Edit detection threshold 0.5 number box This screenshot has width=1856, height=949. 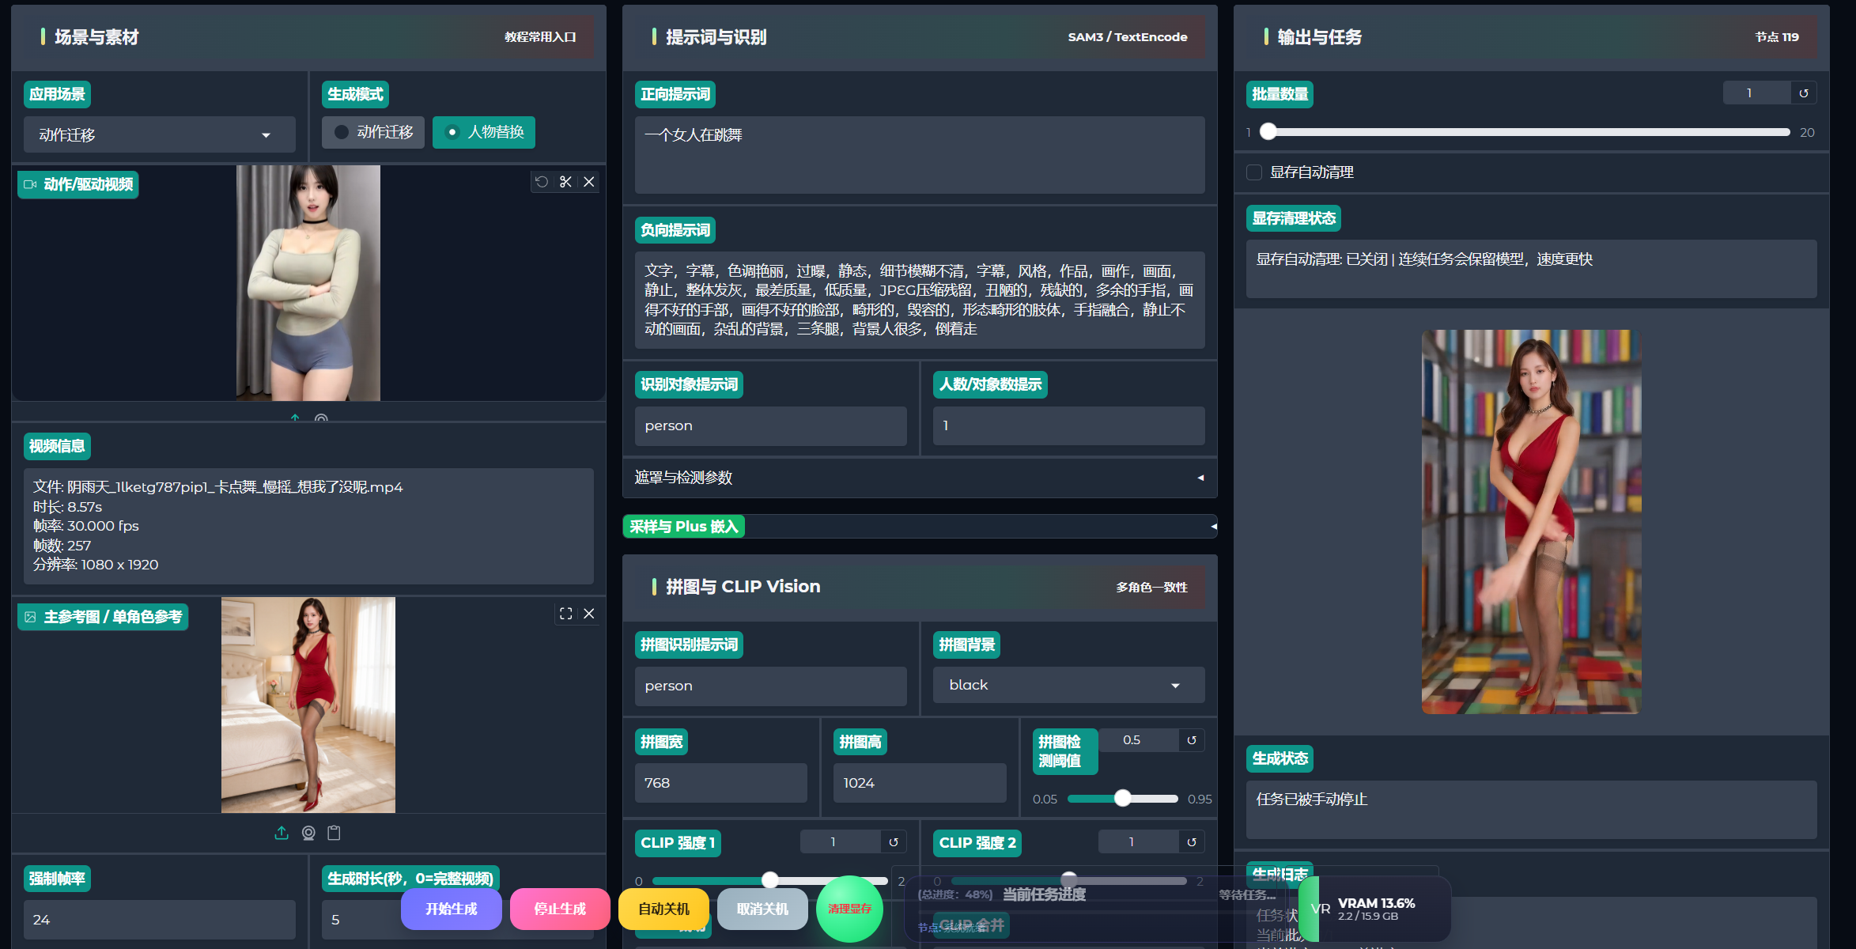click(x=1139, y=740)
